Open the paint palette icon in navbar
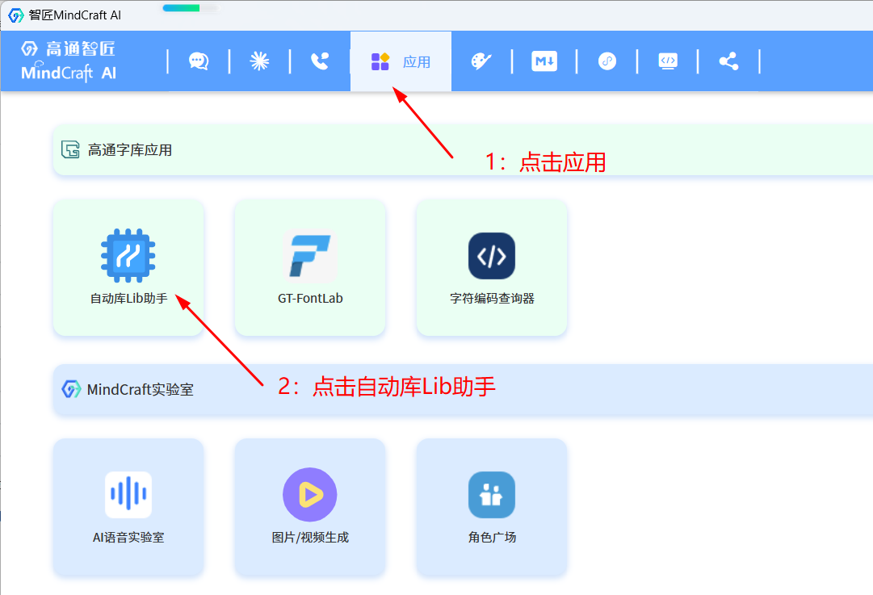Image resolution: width=873 pixels, height=595 pixels. point(481,61)
